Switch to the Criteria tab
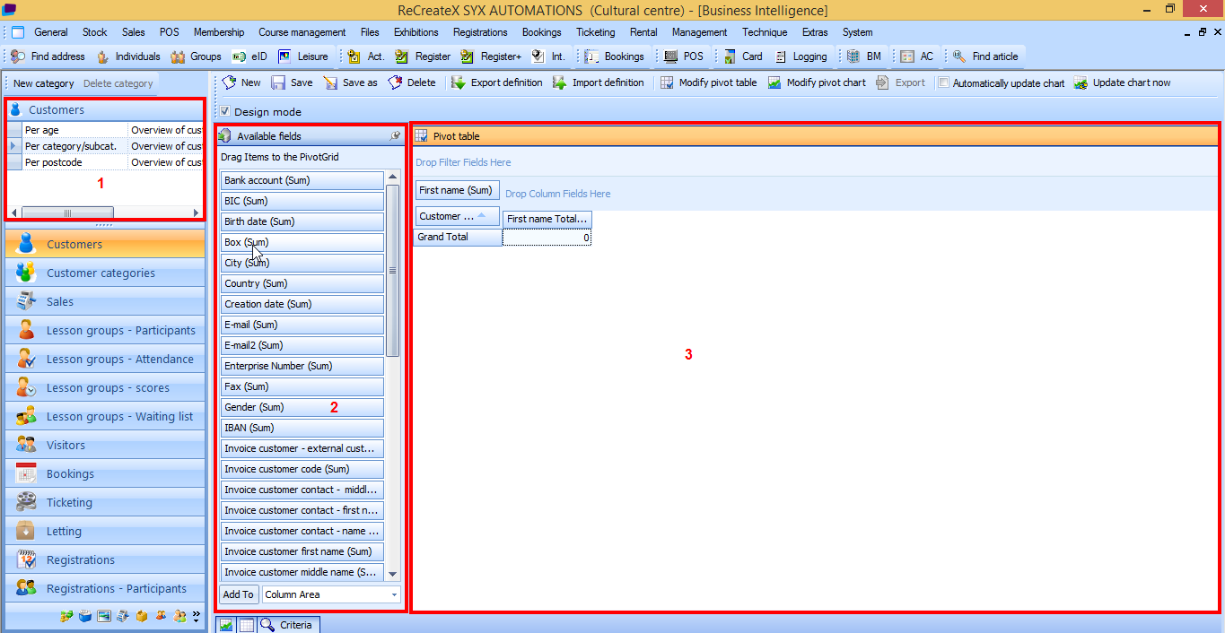 pos(288,625)
